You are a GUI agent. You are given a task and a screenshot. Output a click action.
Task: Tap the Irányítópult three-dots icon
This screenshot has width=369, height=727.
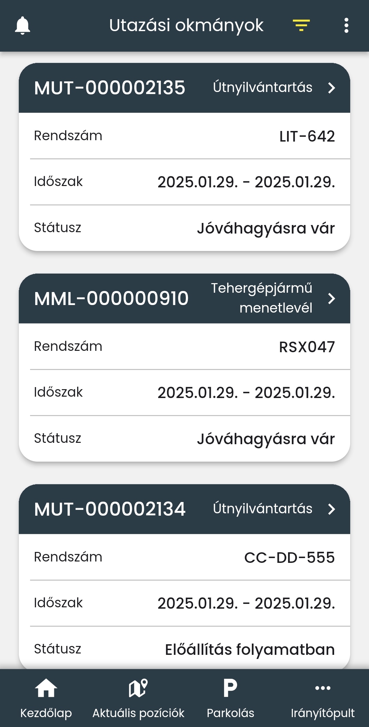tap(323, 688)
